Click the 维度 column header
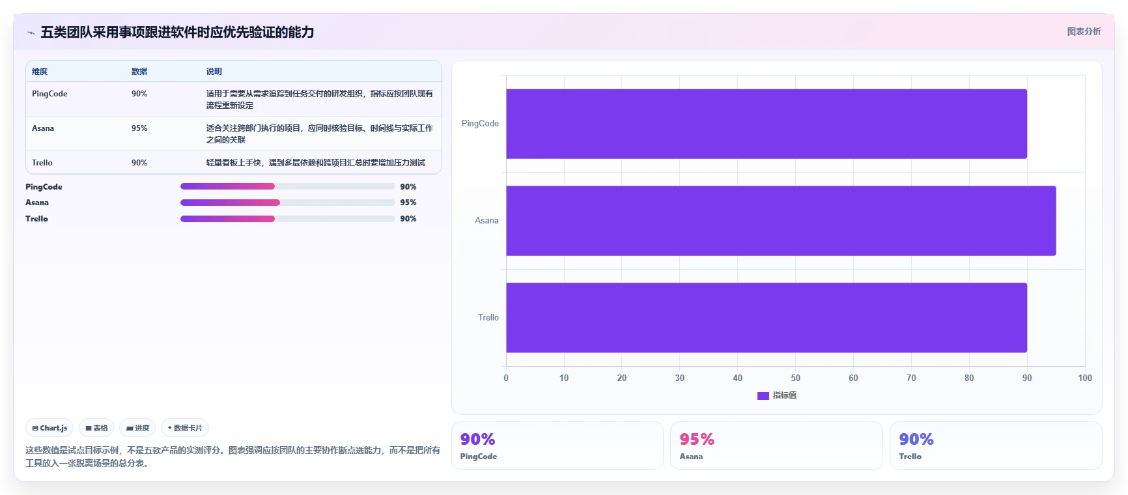Viewport: 1128px width, 495px height. tap(40, 72)
